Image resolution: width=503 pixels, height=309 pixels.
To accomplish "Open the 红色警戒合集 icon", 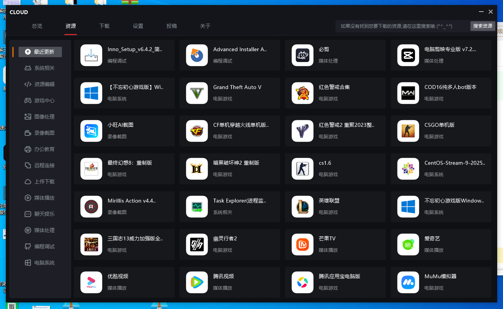I will coord(303,93).
